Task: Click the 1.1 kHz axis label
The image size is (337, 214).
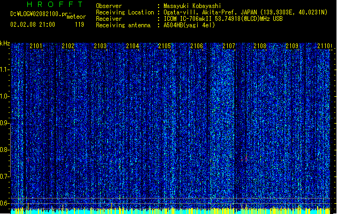Action: pos(4,70)
